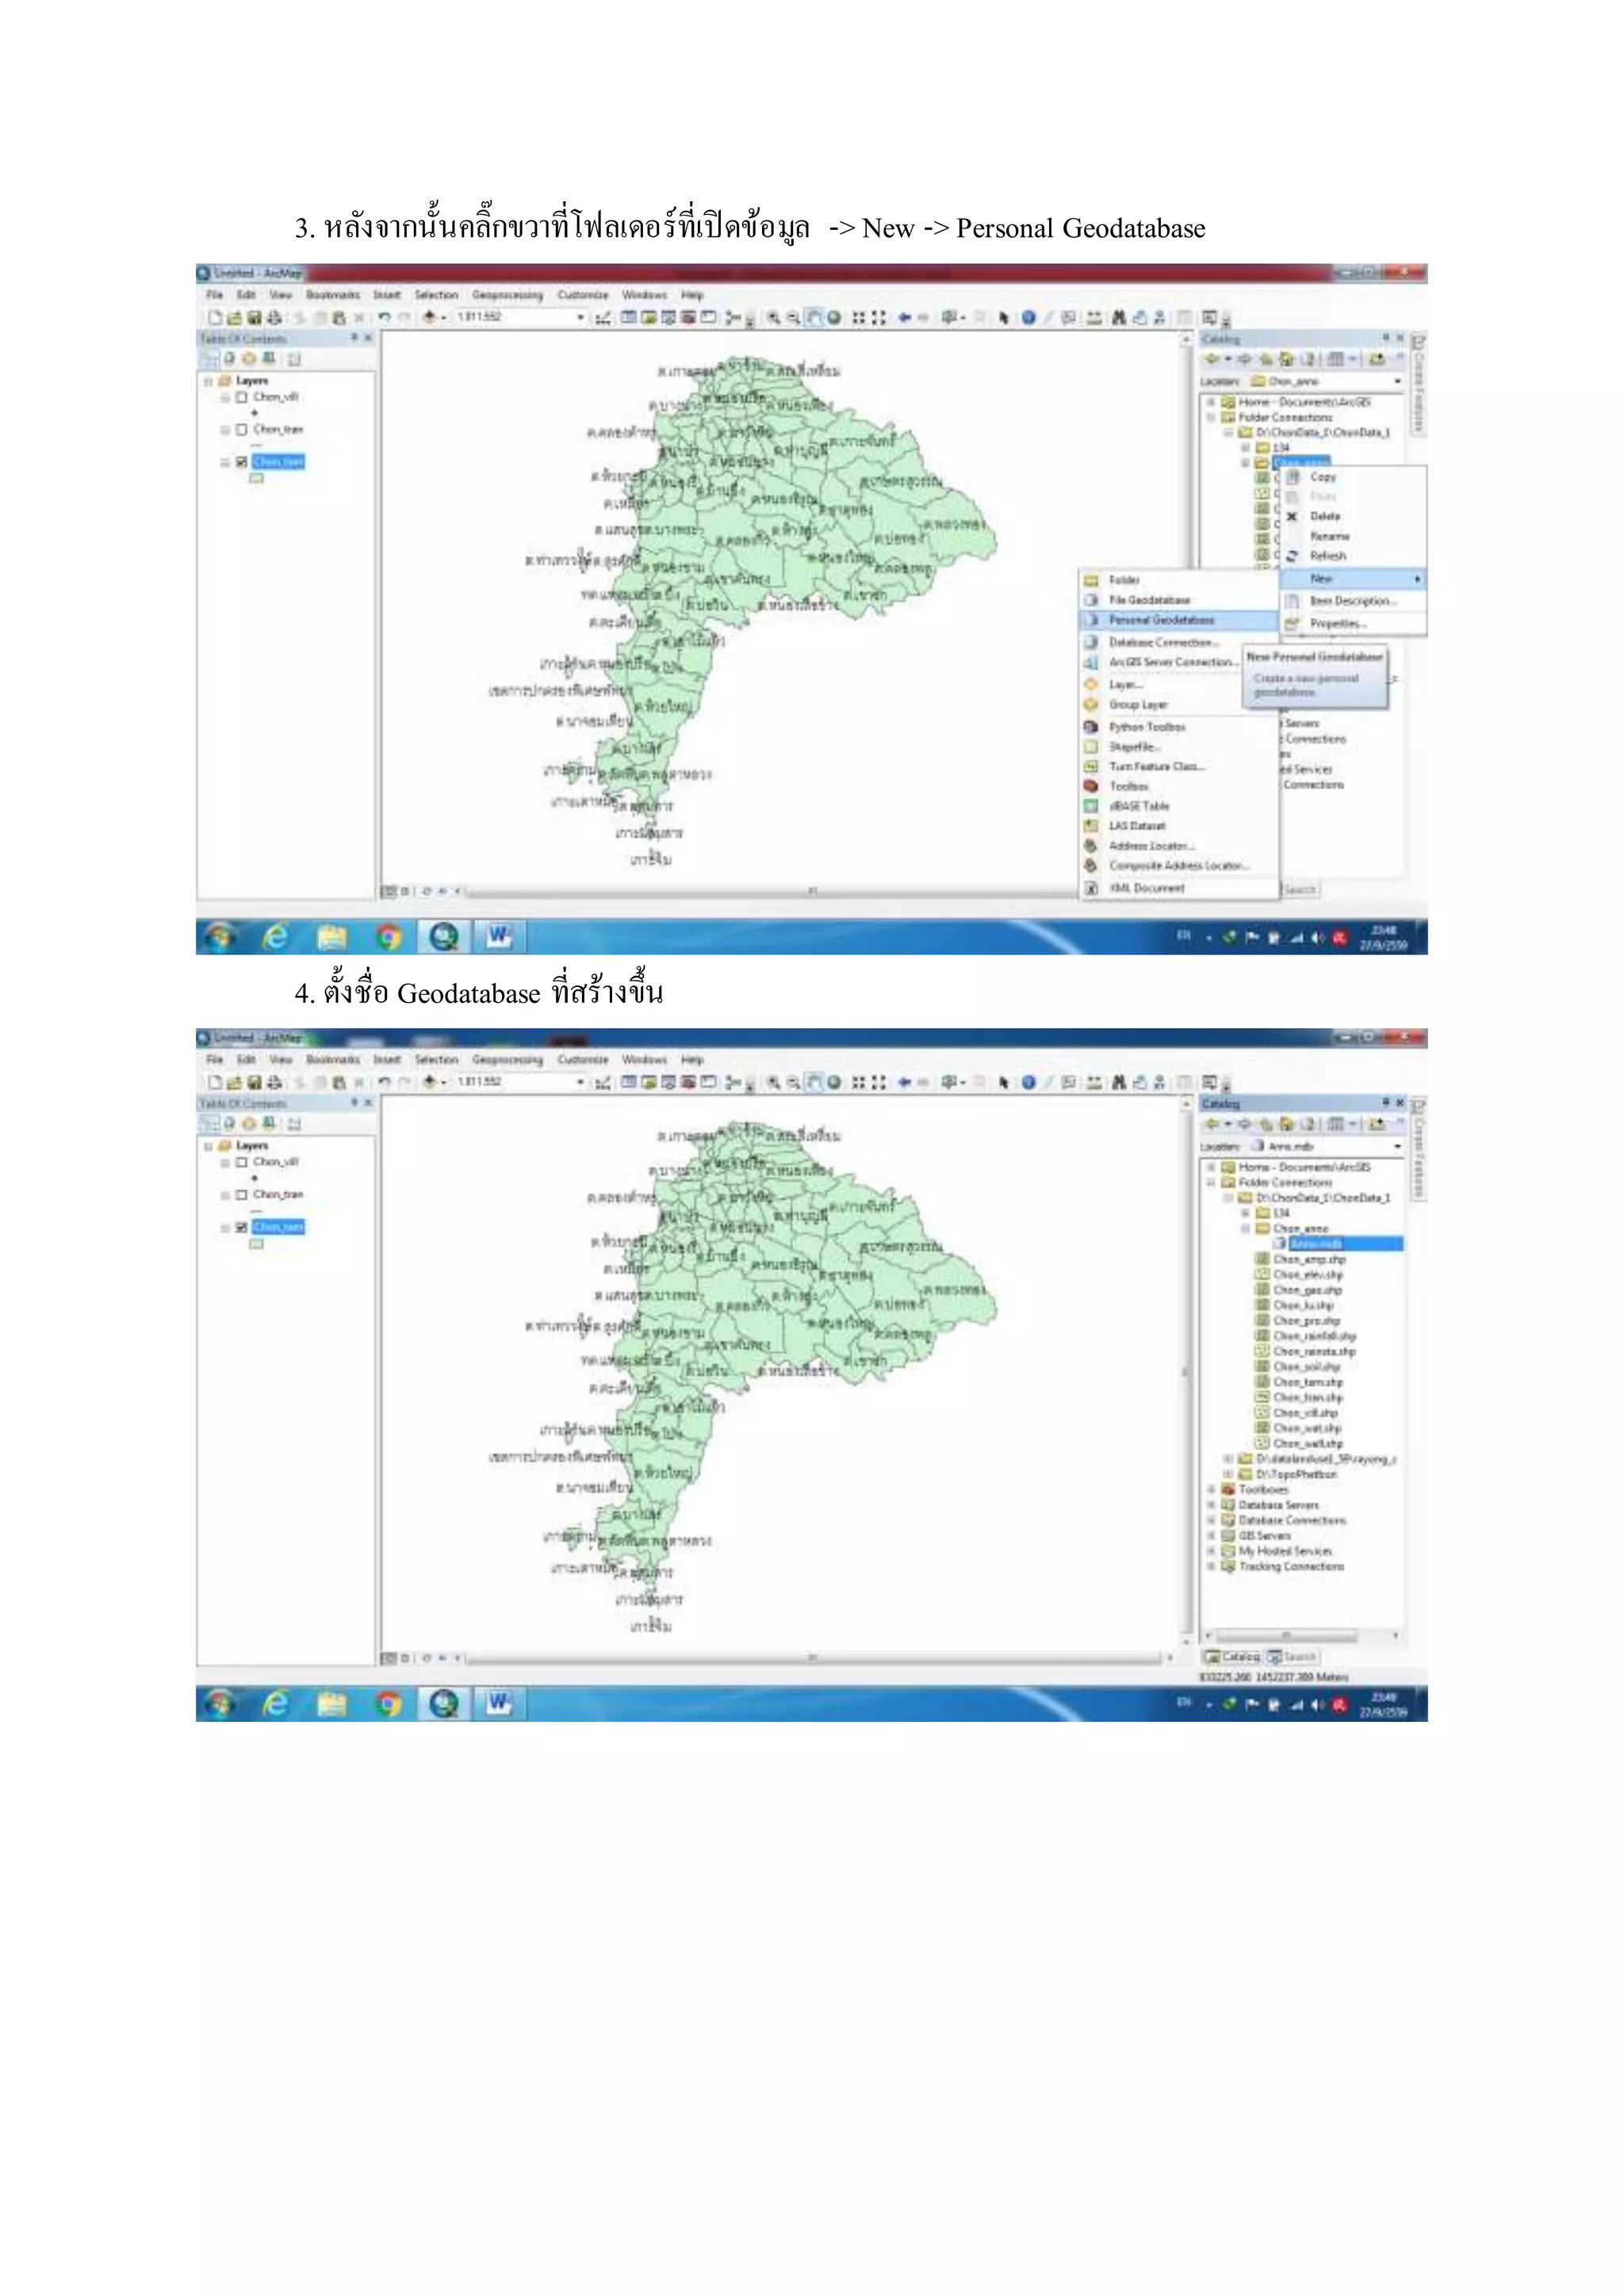Check Chon_vill layer box in step 3 screenshot
Image resolution: width=1624 pixels, height=2296 pixels.
point(241,397)
